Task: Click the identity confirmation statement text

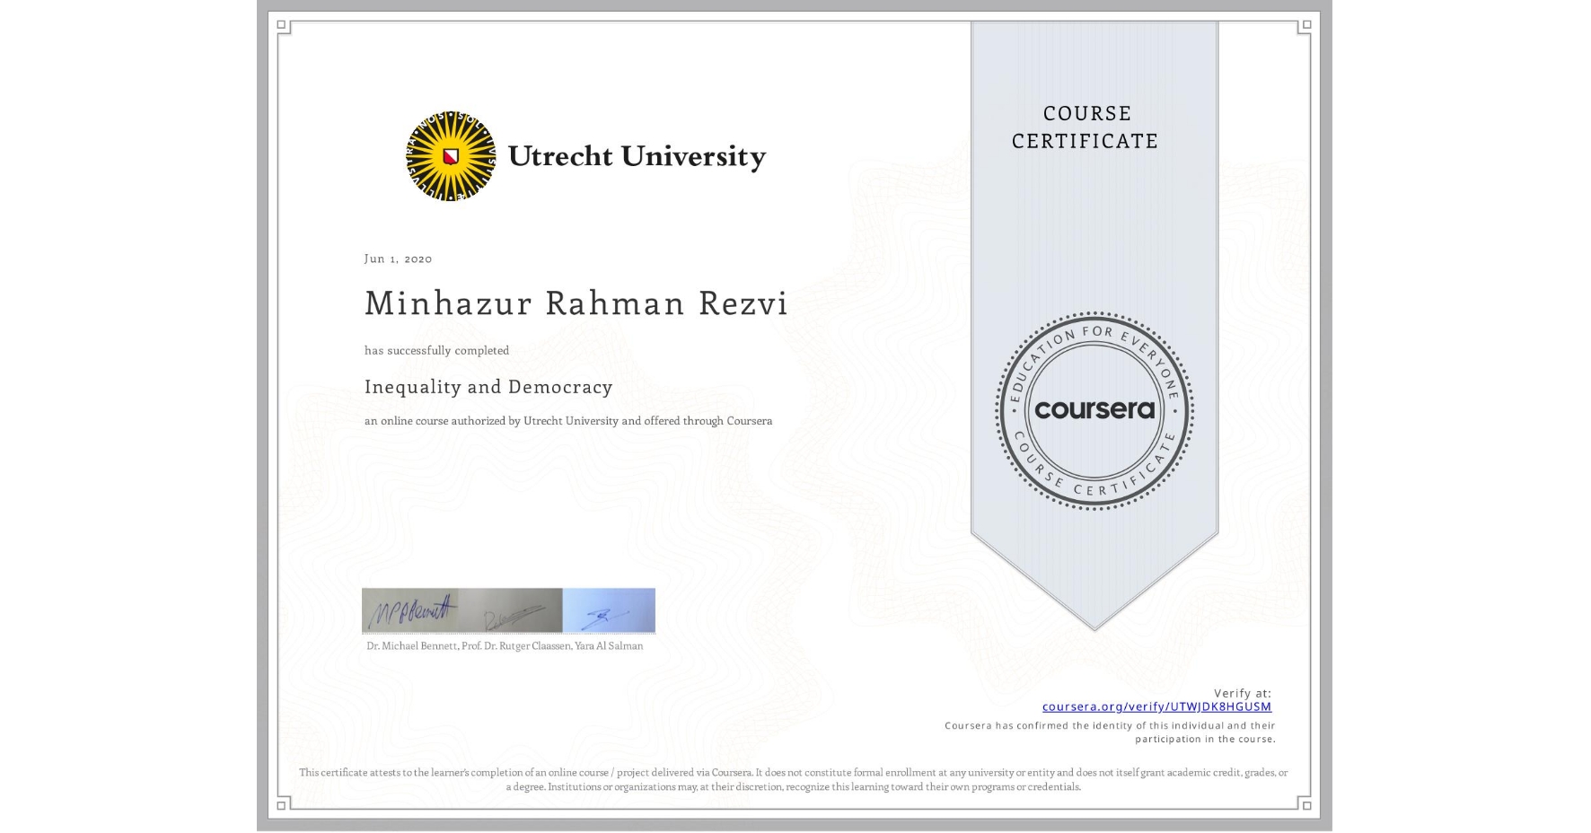Action: pos(1110,731)
